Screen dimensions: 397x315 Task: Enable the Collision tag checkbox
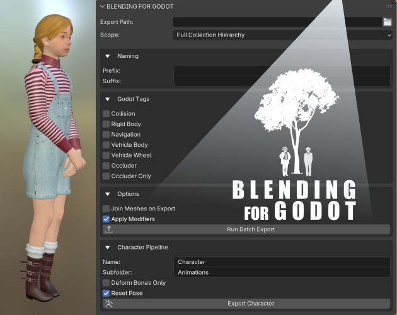click(x=106, y=113)
